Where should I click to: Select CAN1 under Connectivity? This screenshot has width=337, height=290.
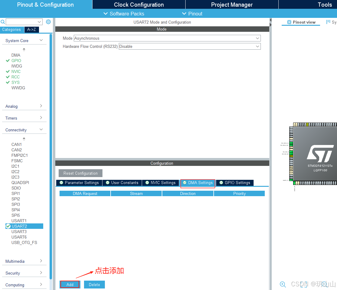(x=17, y=144)
